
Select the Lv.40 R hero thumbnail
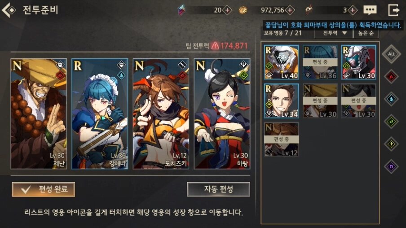coord(282,62)
